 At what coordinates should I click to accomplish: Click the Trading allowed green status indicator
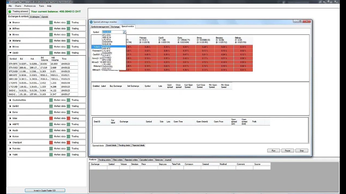(10, 12)
